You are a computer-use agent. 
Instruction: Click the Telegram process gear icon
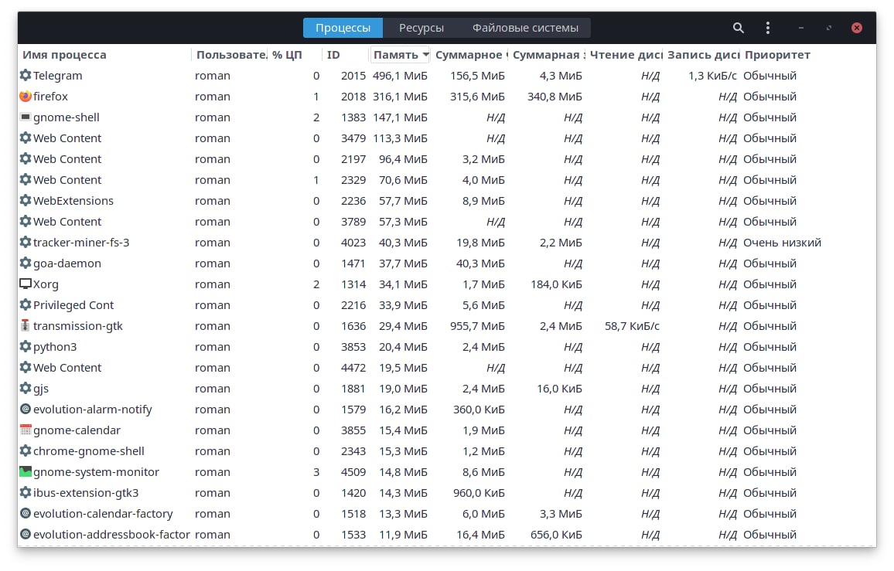pyautogui.click(x=25, y=75)
